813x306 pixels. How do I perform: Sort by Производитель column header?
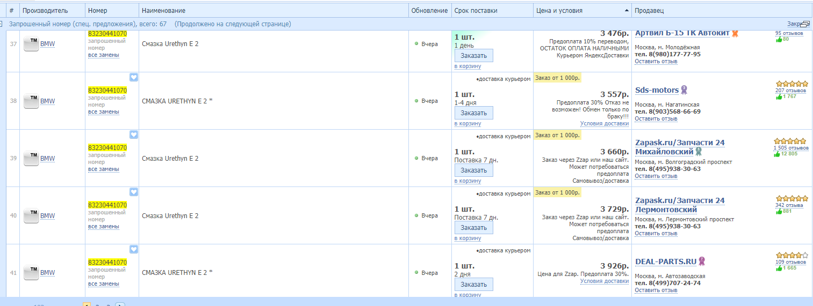pyautogui.click(x=52, y=10)
